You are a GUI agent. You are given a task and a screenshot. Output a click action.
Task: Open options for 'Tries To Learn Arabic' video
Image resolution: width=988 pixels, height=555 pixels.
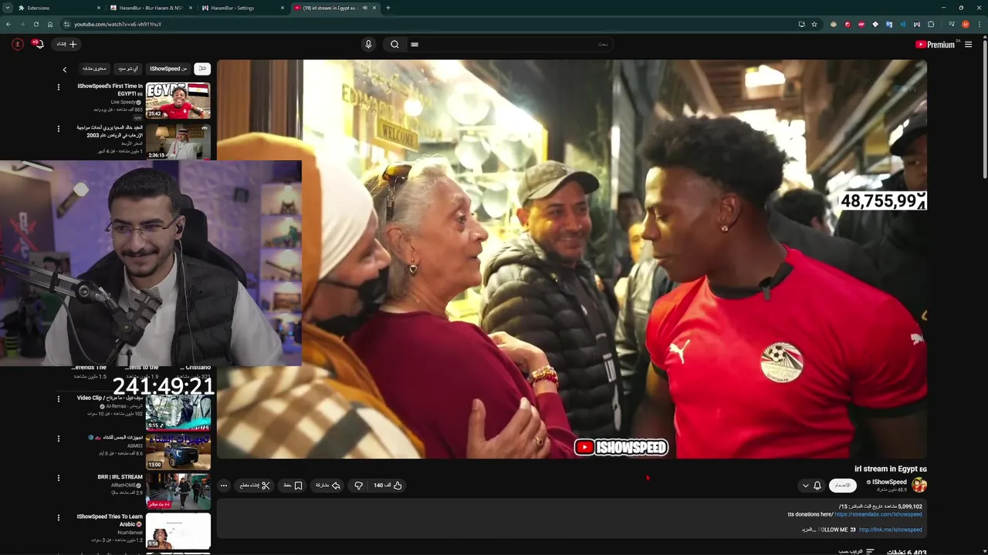[59, 518]
